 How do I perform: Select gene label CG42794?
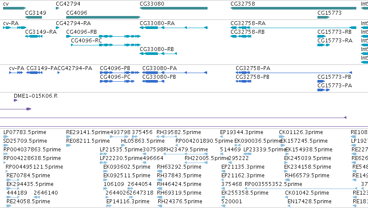click(68, 4)
